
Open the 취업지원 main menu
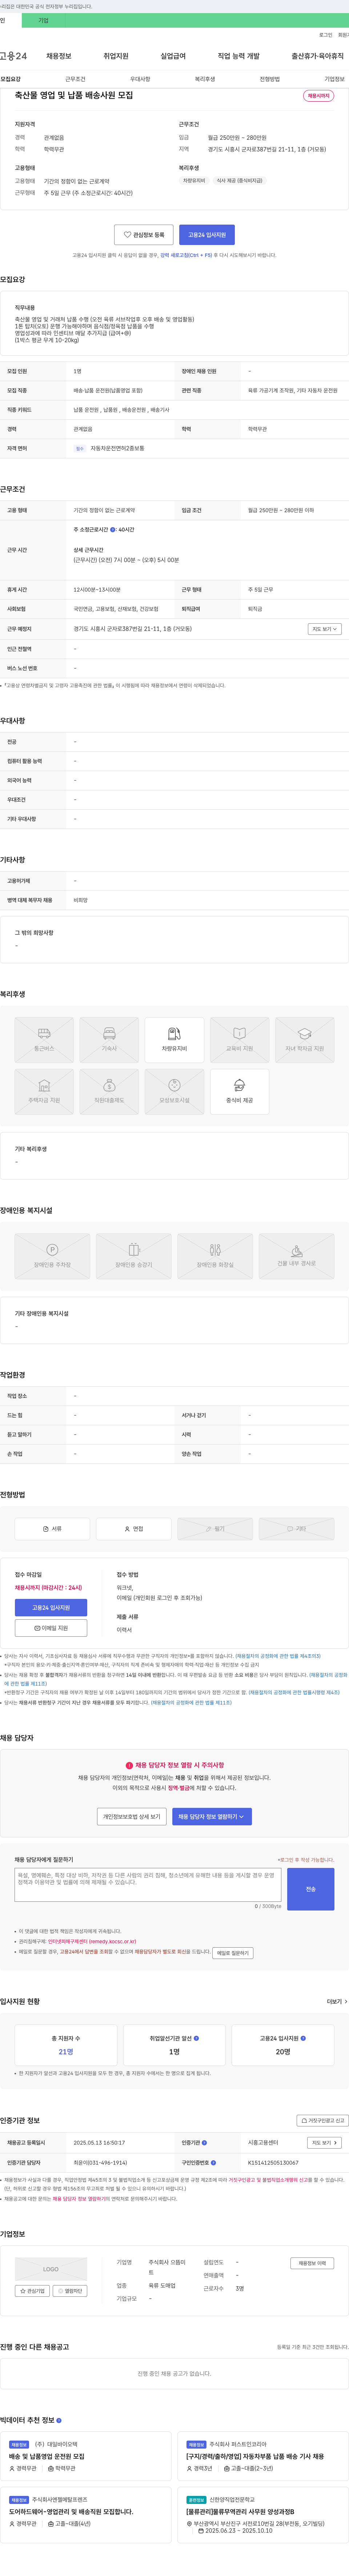coord(116,56)
